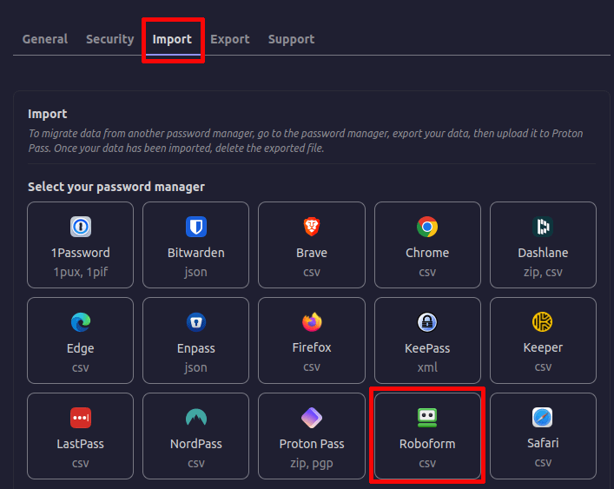Go to the Export tab
Screen dimensions: 614x489
(230, 39)
